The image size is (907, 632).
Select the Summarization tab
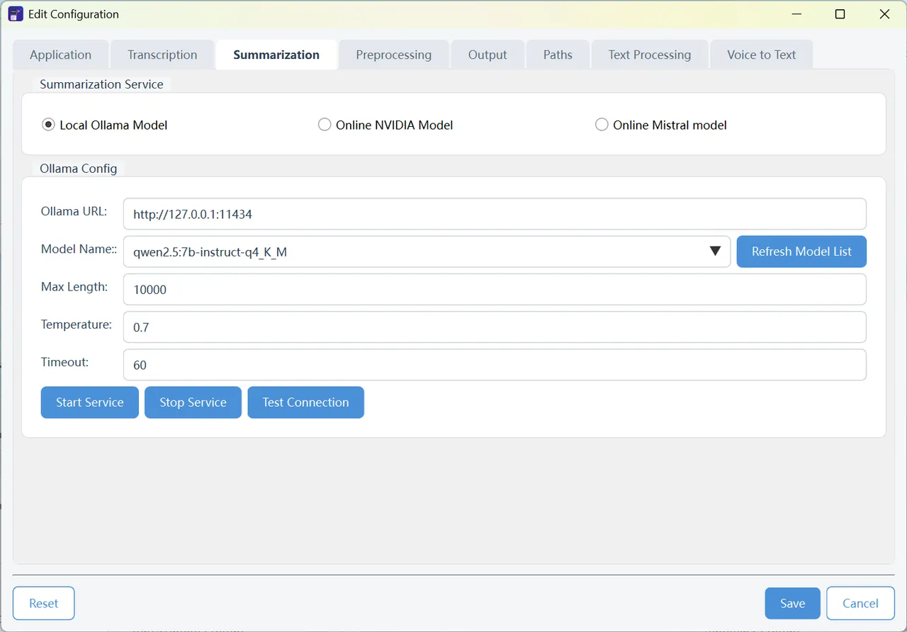[276, 55]
